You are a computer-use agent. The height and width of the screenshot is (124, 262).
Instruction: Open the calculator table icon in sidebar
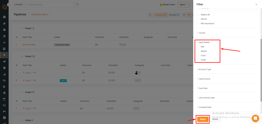(4, 93)
